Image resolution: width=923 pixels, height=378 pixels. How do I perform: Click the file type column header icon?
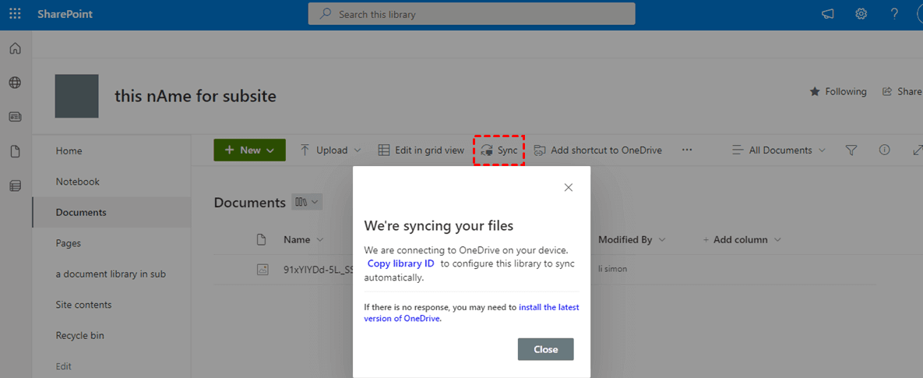(x=262, y=239)
